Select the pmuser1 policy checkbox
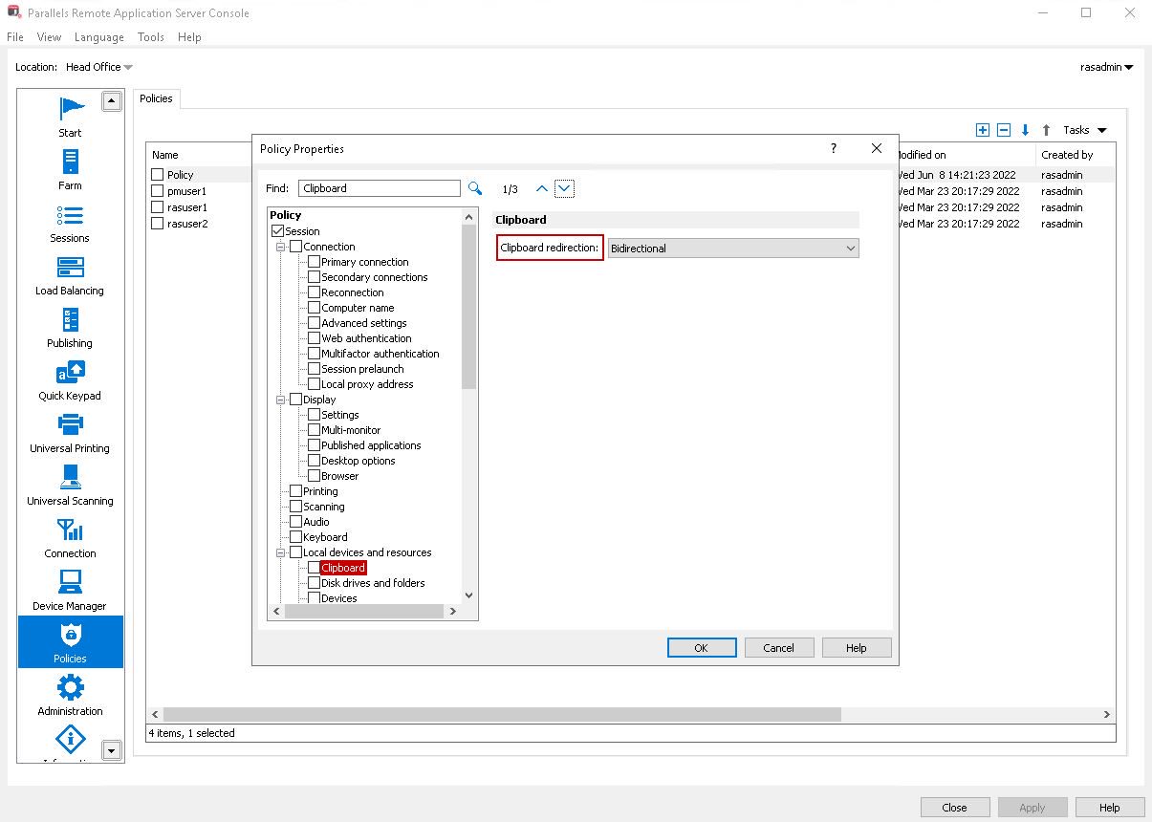 pos(158,191)
